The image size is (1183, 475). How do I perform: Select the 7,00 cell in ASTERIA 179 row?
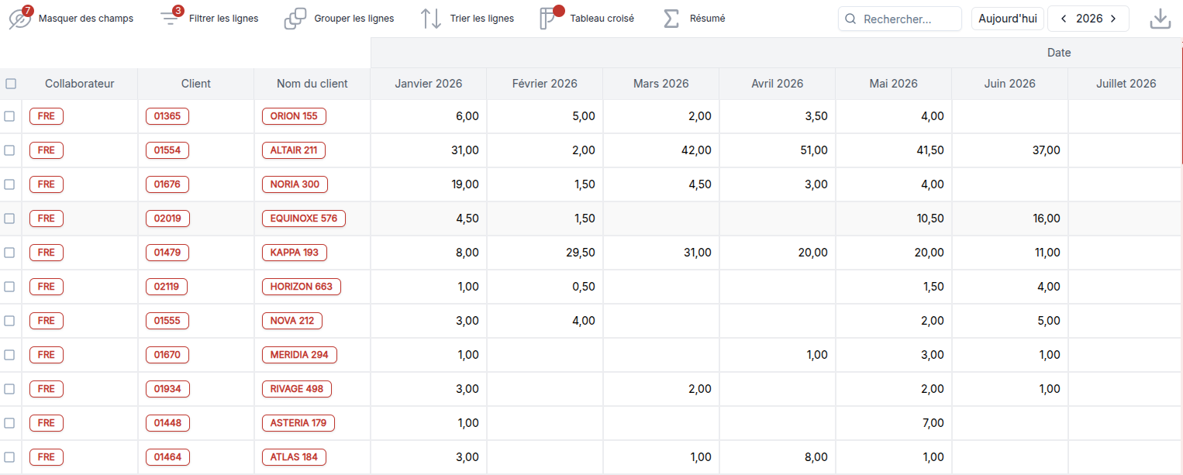tap(894, 423)
